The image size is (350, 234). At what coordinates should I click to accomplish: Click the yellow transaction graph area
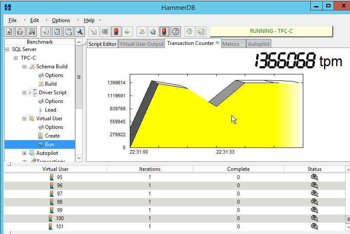216,111
